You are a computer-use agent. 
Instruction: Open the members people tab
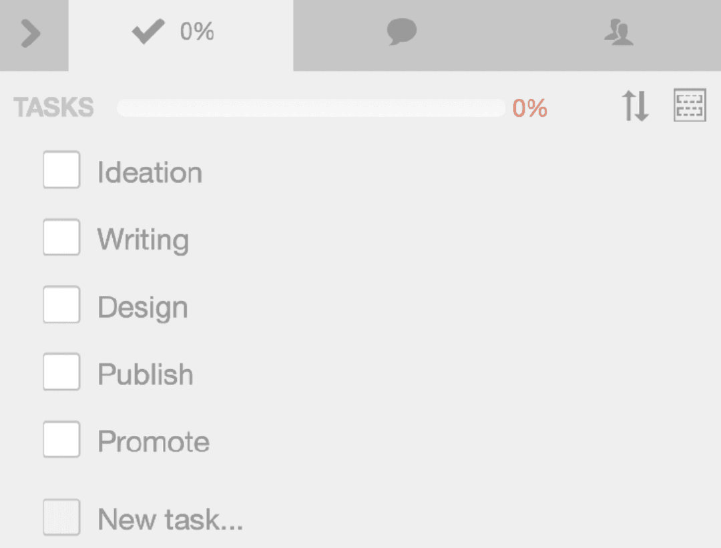pos(619,32)
